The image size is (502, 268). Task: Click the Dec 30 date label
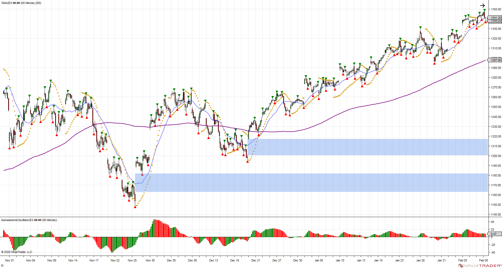(x=298, y=260)
